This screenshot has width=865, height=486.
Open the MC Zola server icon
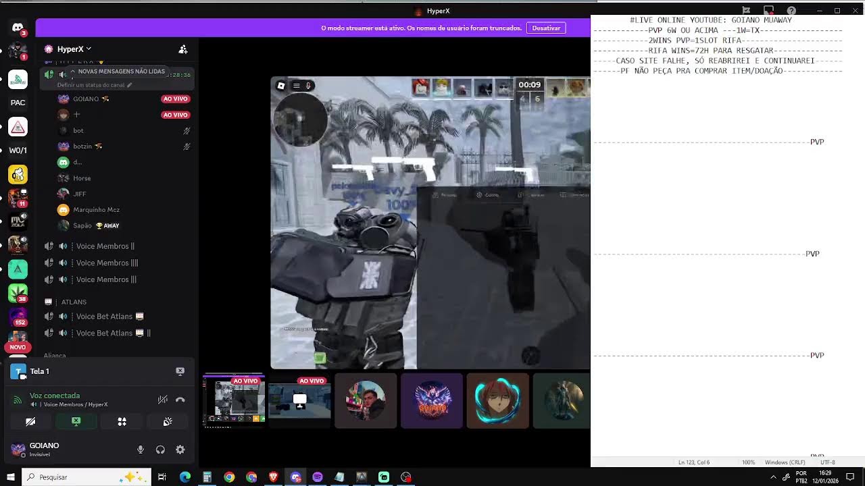click(18, 221)
